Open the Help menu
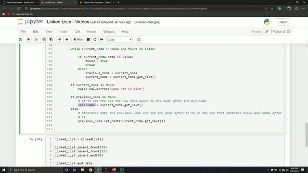This screenshot has height=173, width=308. click(x=125, y=32)
